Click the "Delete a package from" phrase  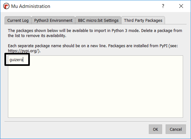pos(161,31)
